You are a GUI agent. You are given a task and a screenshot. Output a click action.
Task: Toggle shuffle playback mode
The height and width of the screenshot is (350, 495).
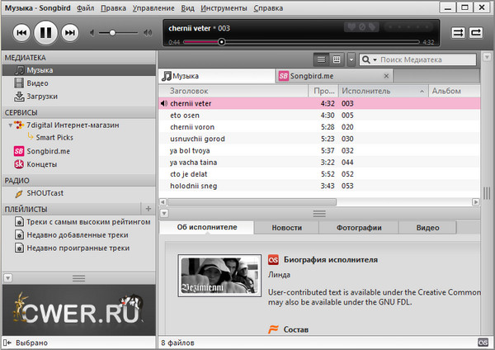pos(458,33)
